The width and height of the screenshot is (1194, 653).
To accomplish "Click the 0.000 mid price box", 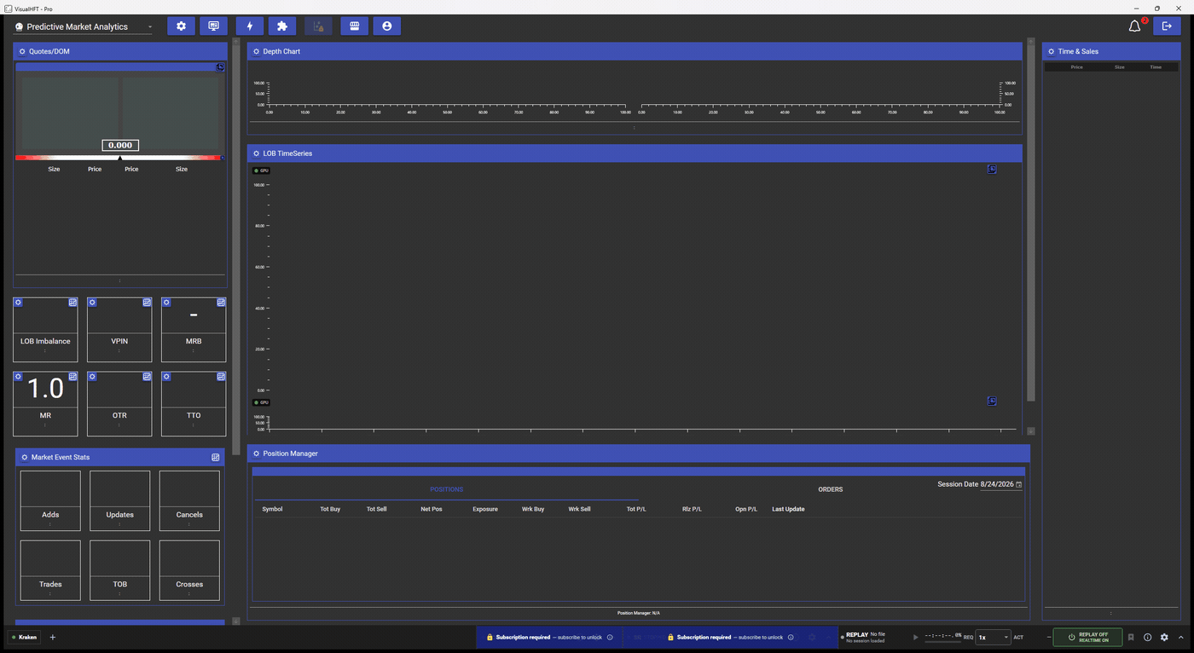I will [x=120, y=145].
